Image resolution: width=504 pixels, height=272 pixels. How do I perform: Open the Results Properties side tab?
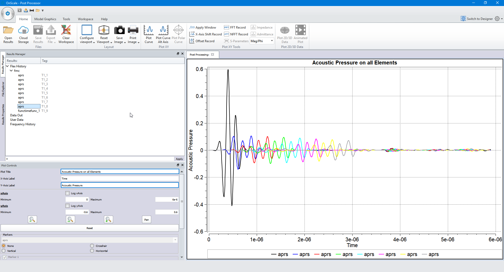click(x=3, y=114)
